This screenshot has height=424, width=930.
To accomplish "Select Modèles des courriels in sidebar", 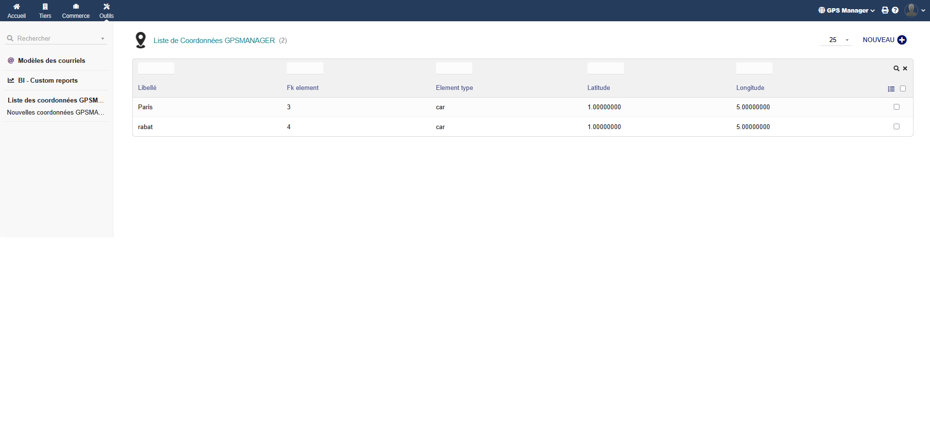I will pos(51,60).
